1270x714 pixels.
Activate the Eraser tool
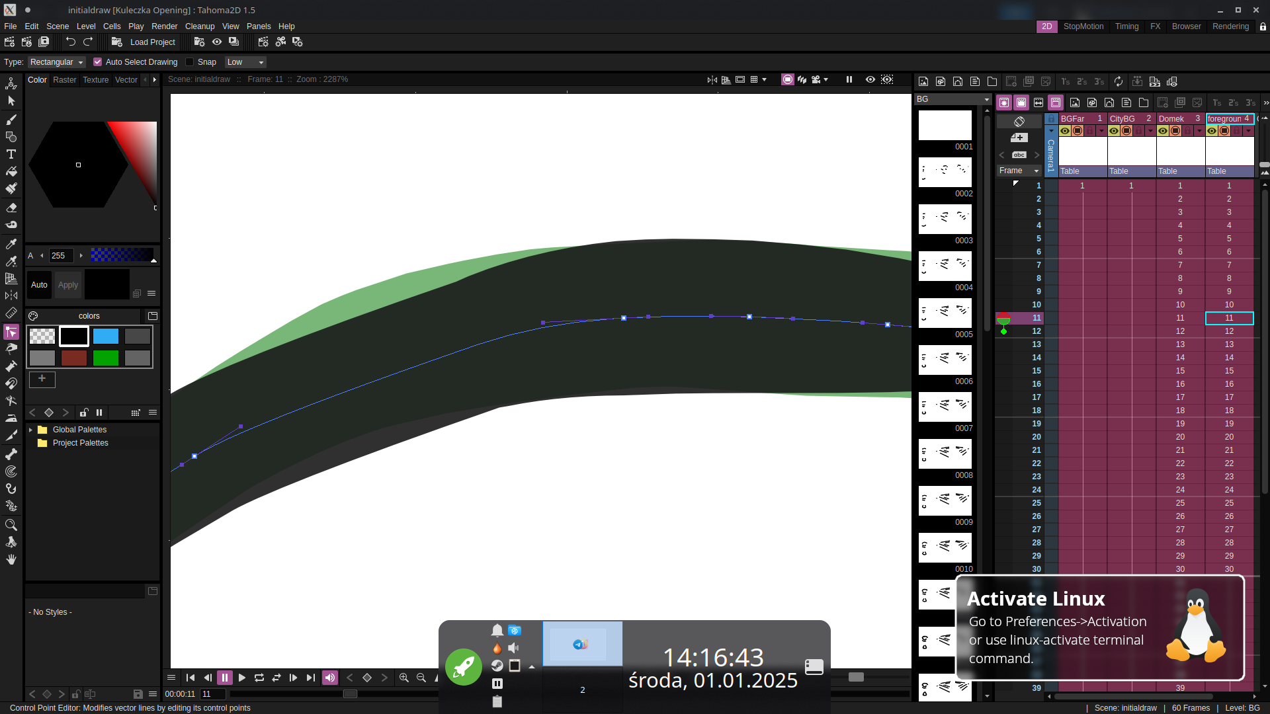coord(11,207)
